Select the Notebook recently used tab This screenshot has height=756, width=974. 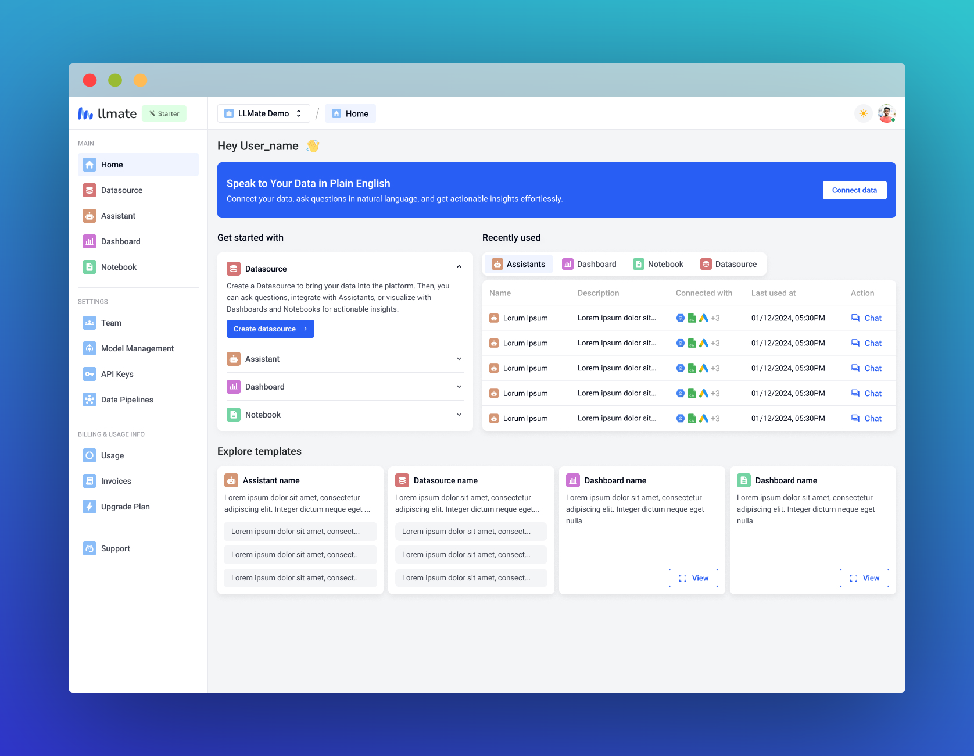658,264
